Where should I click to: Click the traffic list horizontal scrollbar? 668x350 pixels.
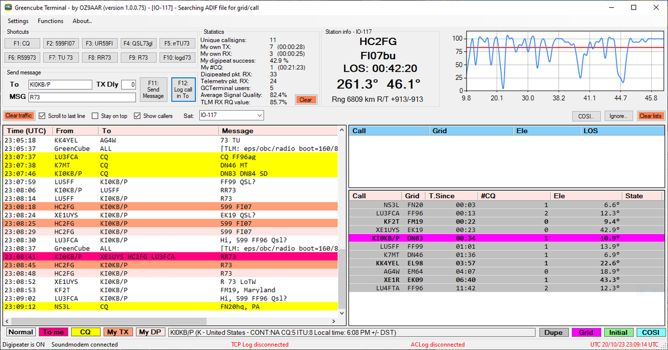[171, 321]
